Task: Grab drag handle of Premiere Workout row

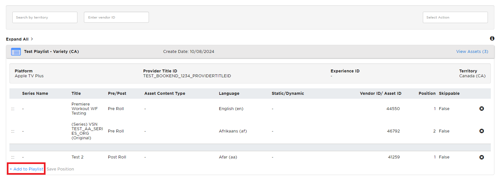Action: click(x=13, y=109)
